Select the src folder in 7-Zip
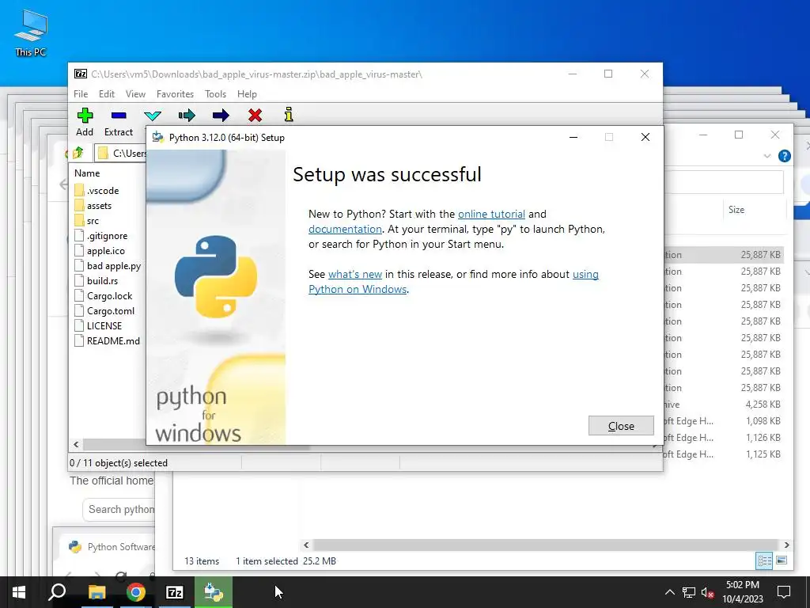 click(93, 221)
